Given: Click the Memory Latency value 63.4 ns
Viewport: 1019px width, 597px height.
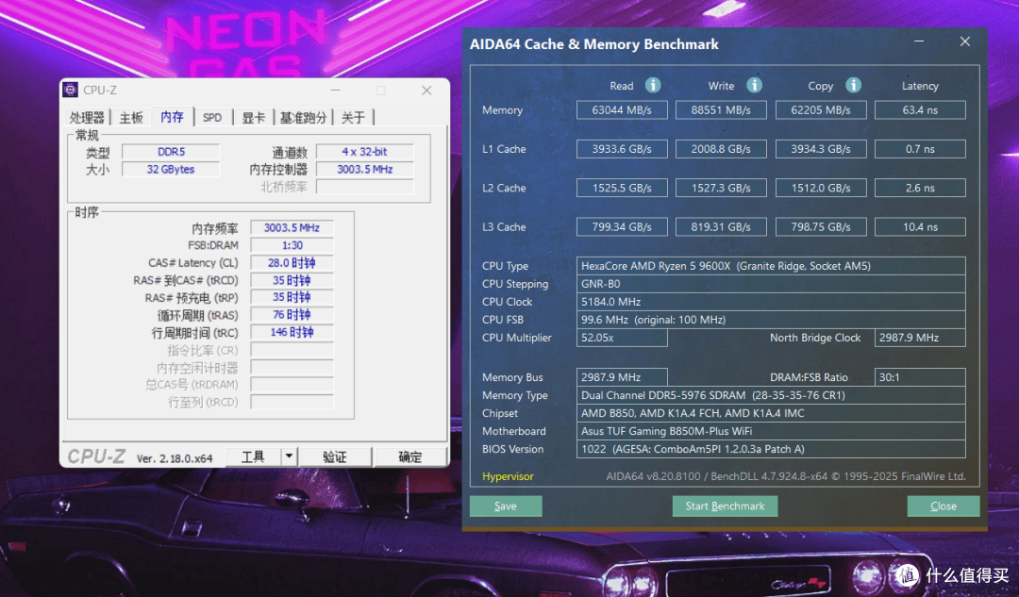Looking at the screenshot, I should tap(920, 109).
